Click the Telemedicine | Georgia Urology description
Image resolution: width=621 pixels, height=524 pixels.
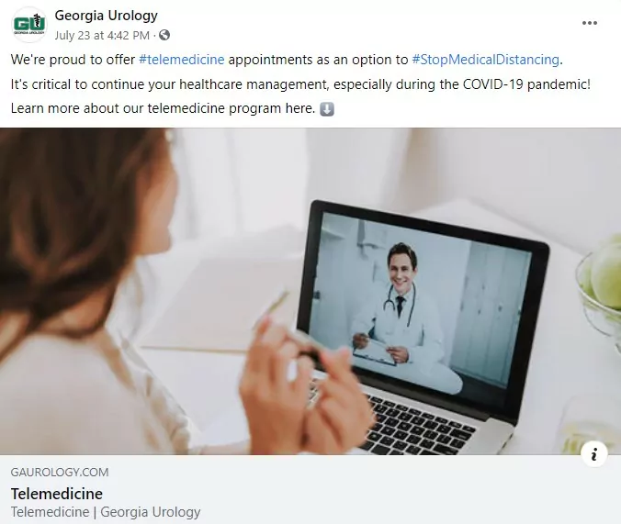(x=106, y=512)
